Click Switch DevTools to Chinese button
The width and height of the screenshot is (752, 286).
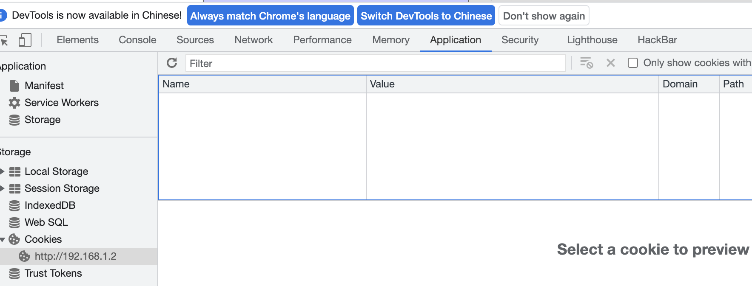click(x=426, y=16)
